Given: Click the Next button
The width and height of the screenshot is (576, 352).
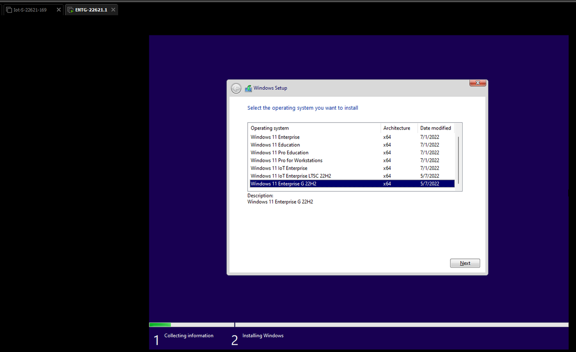Looking at the screenshot, I should pyautogui.click(x=465, y=263).
